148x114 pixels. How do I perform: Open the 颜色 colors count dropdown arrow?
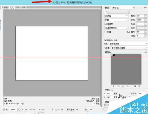(x=146, y=16)
